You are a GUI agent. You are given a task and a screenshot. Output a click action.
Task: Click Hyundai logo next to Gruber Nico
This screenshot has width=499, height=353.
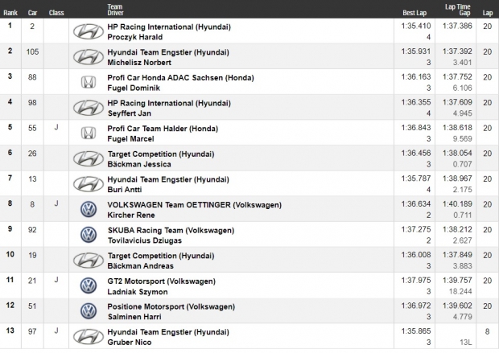coord(88,337)
